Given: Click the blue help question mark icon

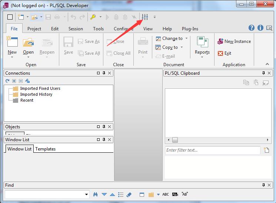Looking at the screenshot, I should [252, 28].
